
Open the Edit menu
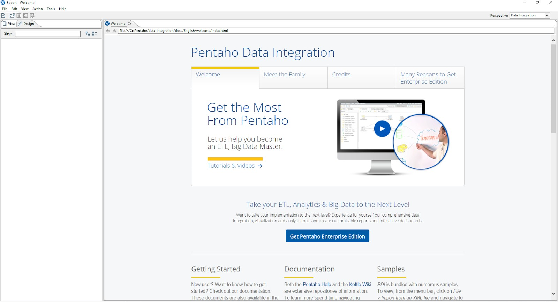[14, 9]
